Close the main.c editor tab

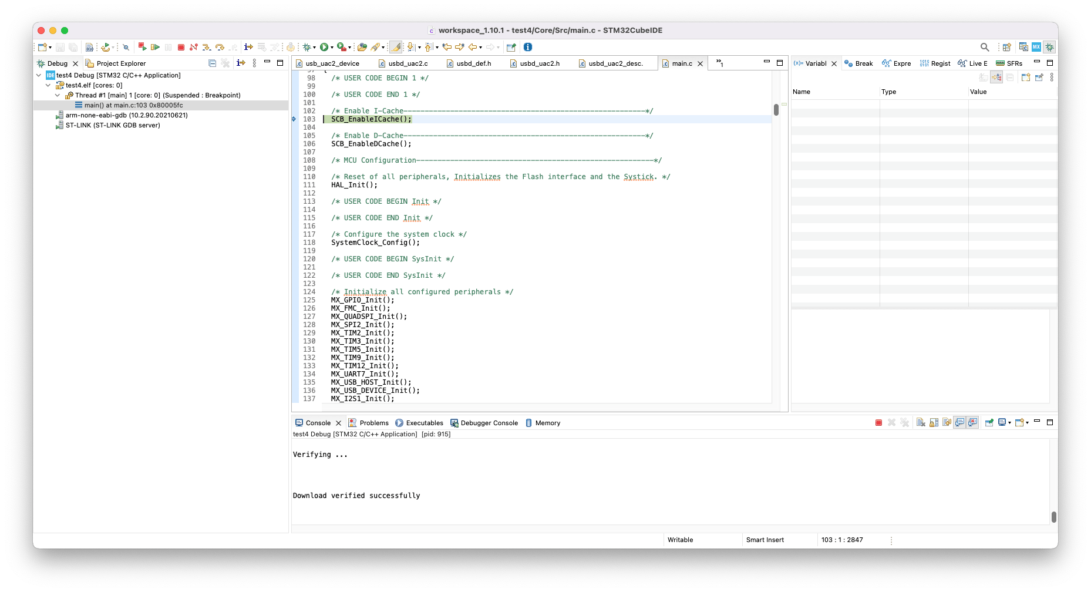(x=700, y=63)
